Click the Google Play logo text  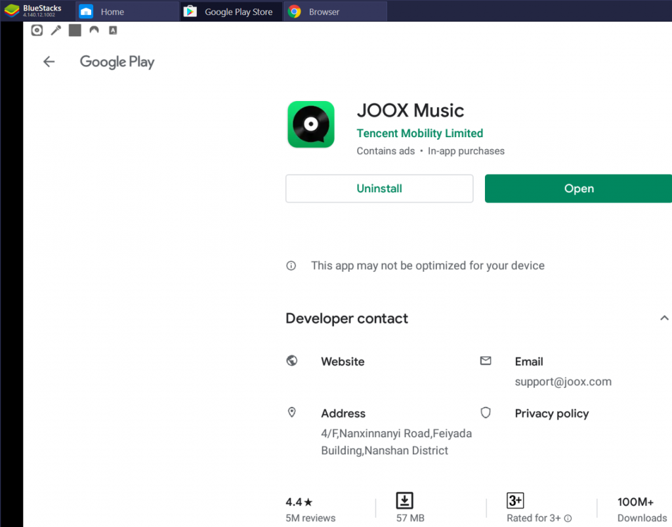[117, 62]
